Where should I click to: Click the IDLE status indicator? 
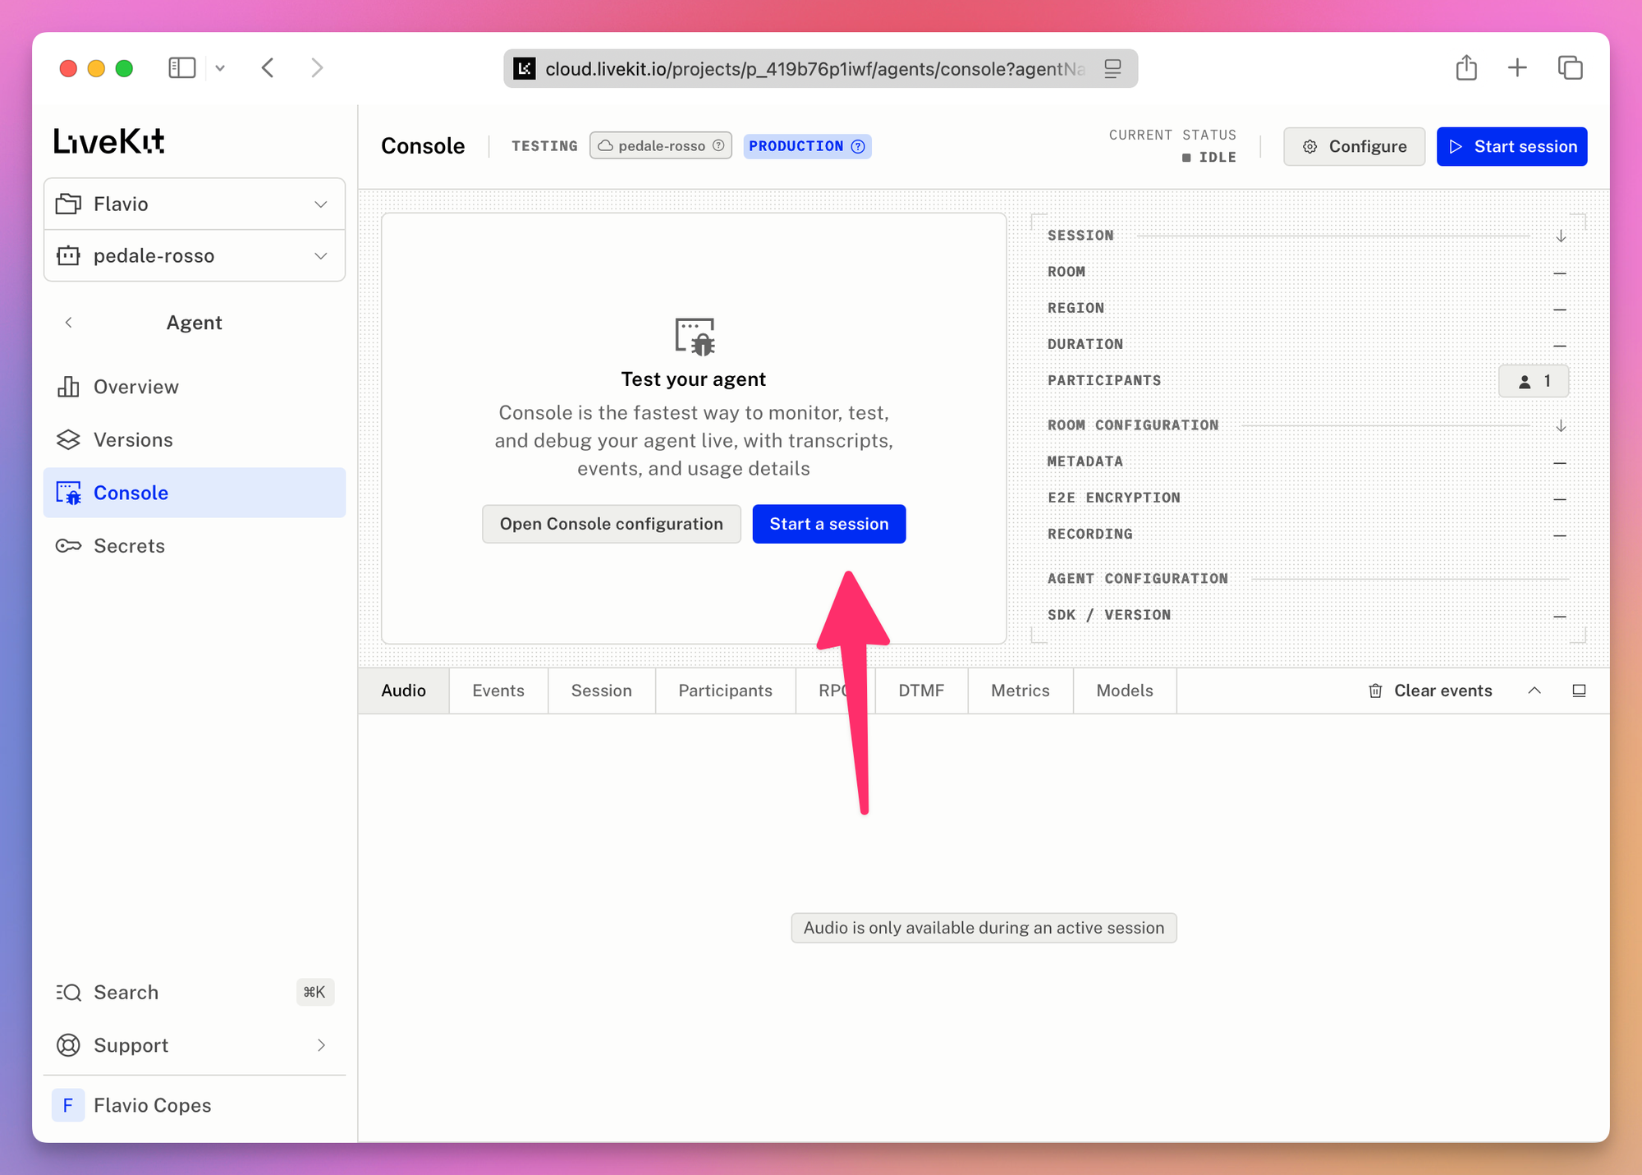(1209, 157)
